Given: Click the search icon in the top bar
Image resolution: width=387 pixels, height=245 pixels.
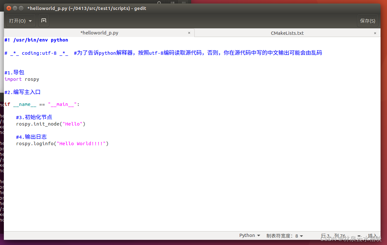Looking at the screenshot, I should click(159, 3).
